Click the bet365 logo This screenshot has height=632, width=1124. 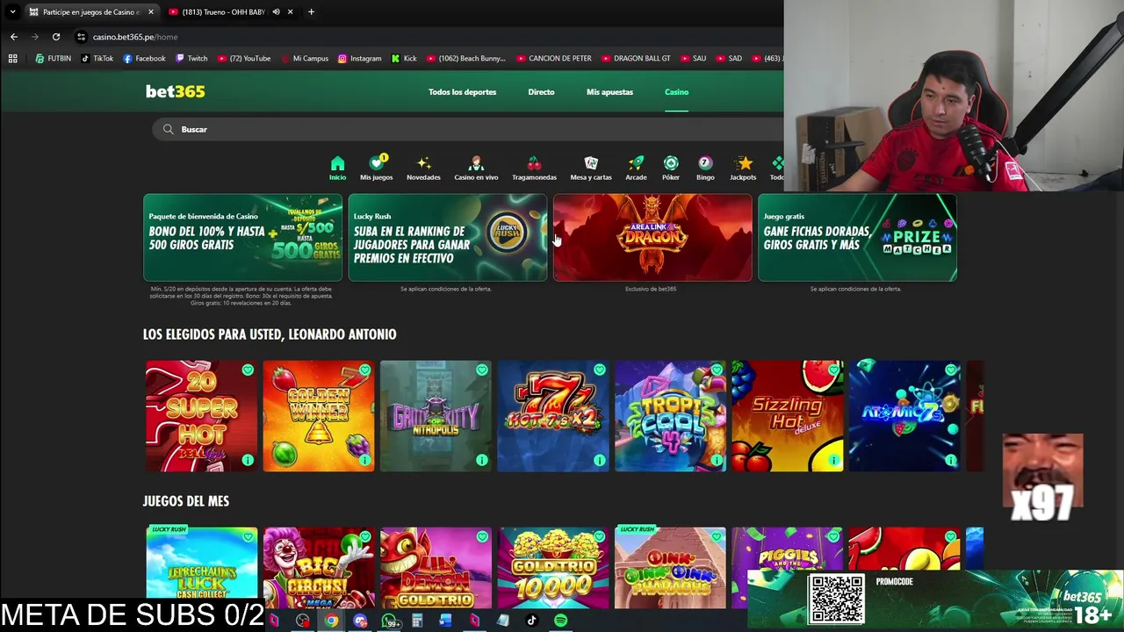175,91
